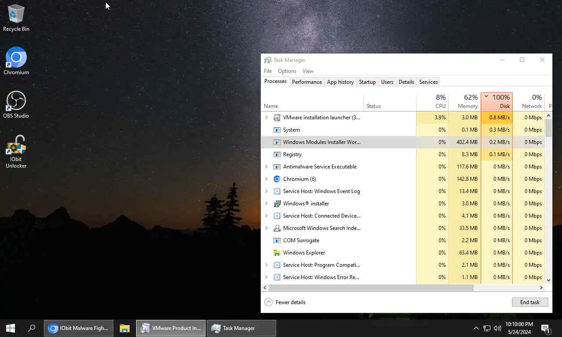Screen dimensions: 562x337
Task: Open the OBS Studio desktop shortcut
Action: click(x=16, y=104)
